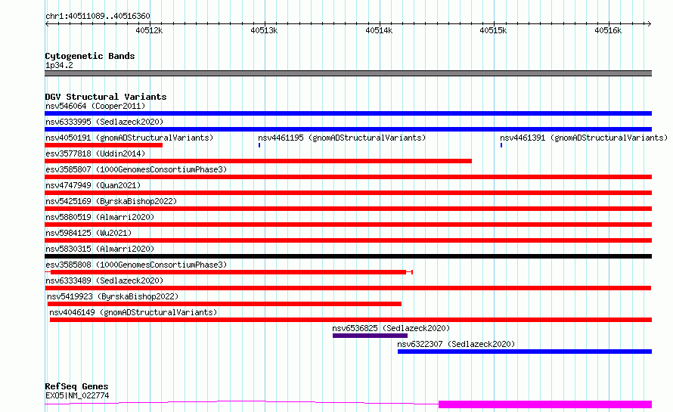This screenshot has height=412, width=673.
Task: Click the Cytogenetic Bands track title
Action: tap(90, 56)
